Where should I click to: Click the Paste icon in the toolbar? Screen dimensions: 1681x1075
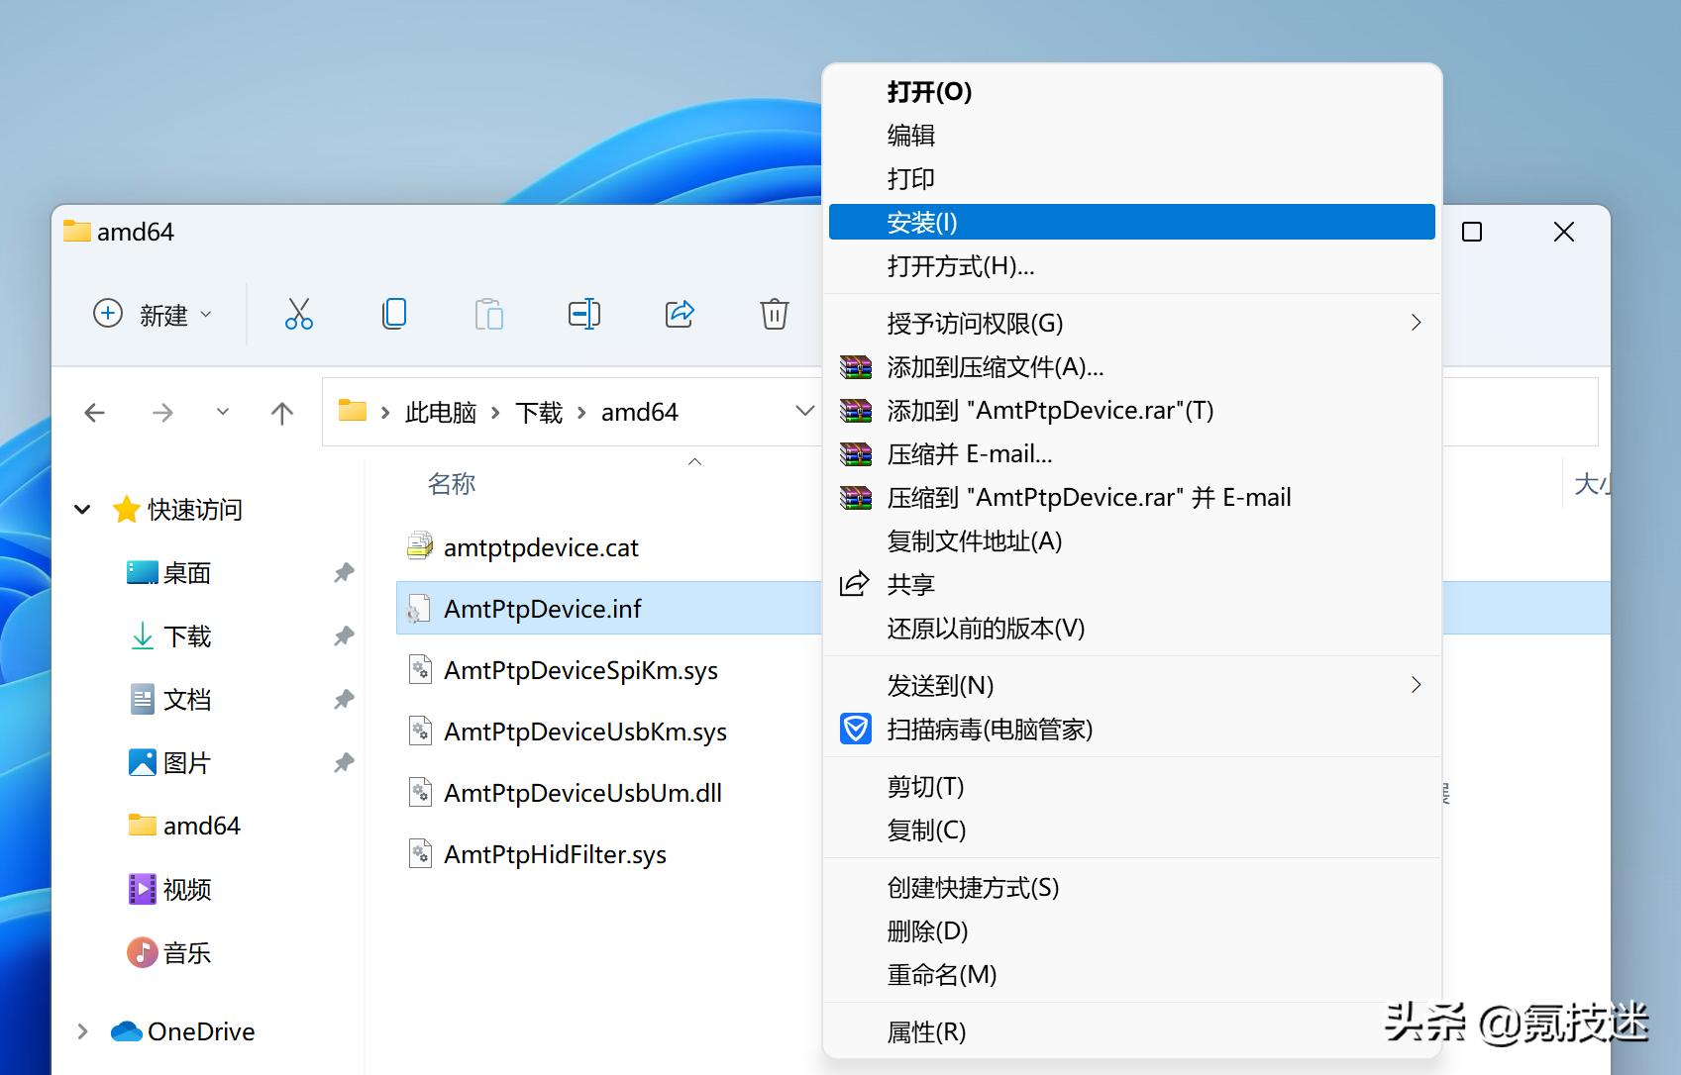488,314
